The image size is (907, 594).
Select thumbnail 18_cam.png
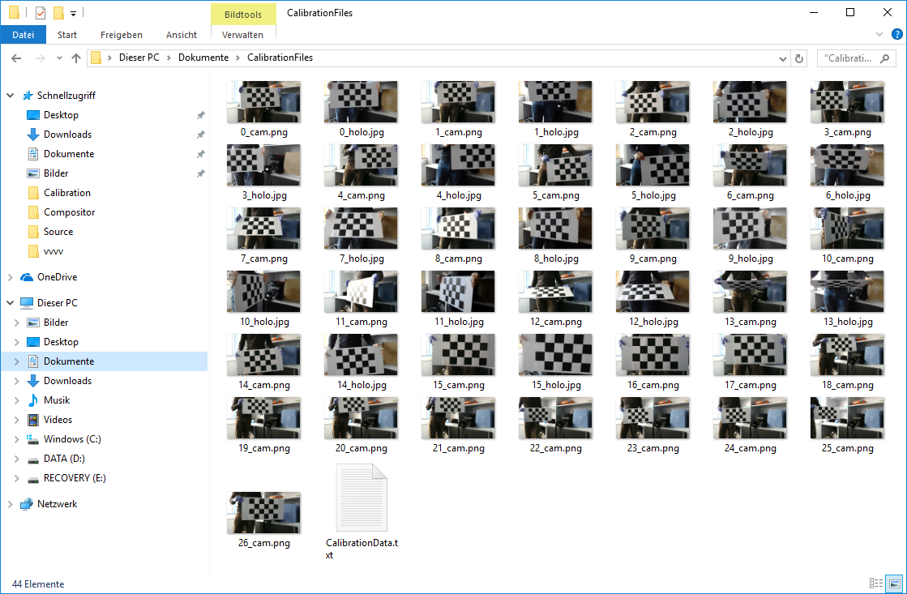coord(847,354)
